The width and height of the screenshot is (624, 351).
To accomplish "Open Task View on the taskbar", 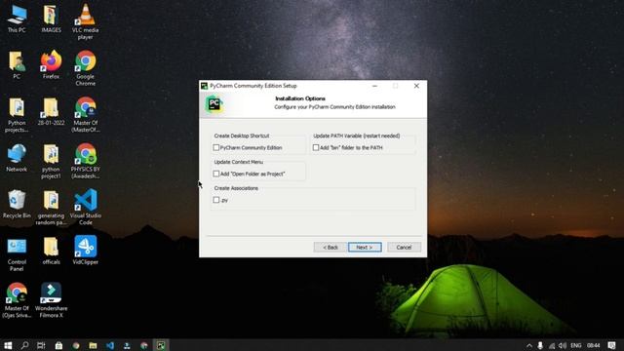I will point(41,345).
